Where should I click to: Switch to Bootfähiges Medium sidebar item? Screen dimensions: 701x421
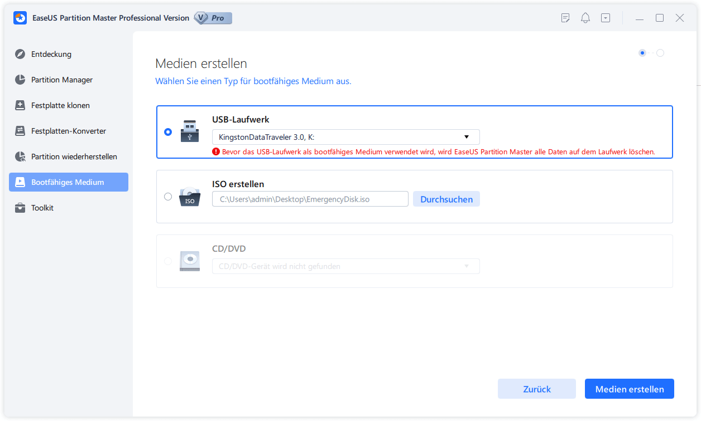[x=69, y=182]
